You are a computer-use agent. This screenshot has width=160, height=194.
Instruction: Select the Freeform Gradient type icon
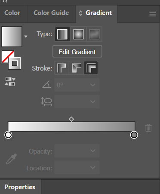94,34
